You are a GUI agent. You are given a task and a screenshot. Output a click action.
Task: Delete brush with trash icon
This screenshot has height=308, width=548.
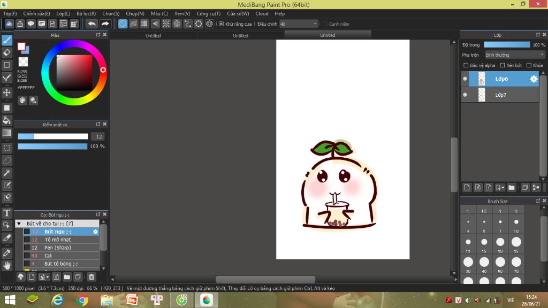click(92, 277)
